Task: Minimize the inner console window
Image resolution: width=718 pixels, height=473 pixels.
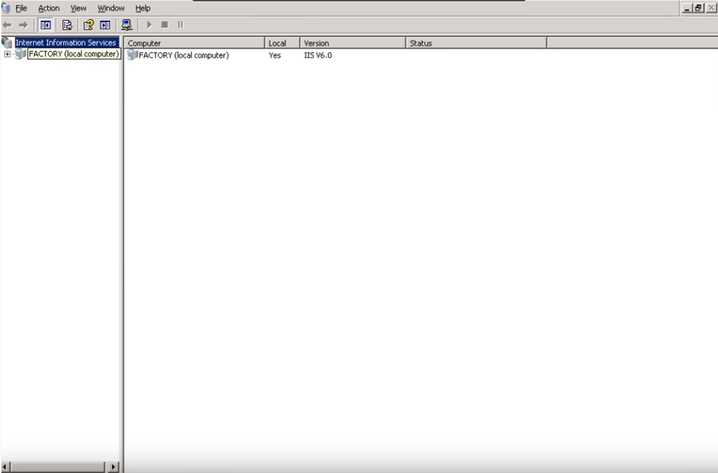Action: [687, 8]
